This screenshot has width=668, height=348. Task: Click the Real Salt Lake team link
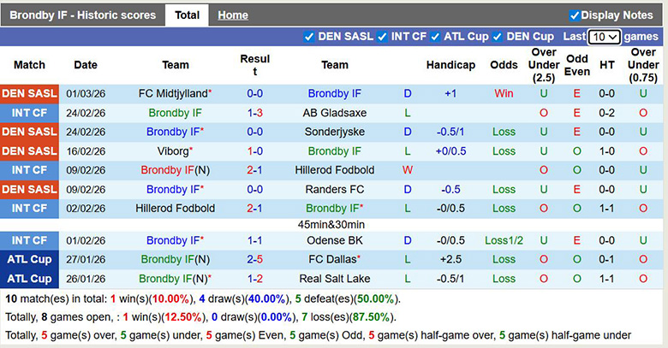pos(334,279)
